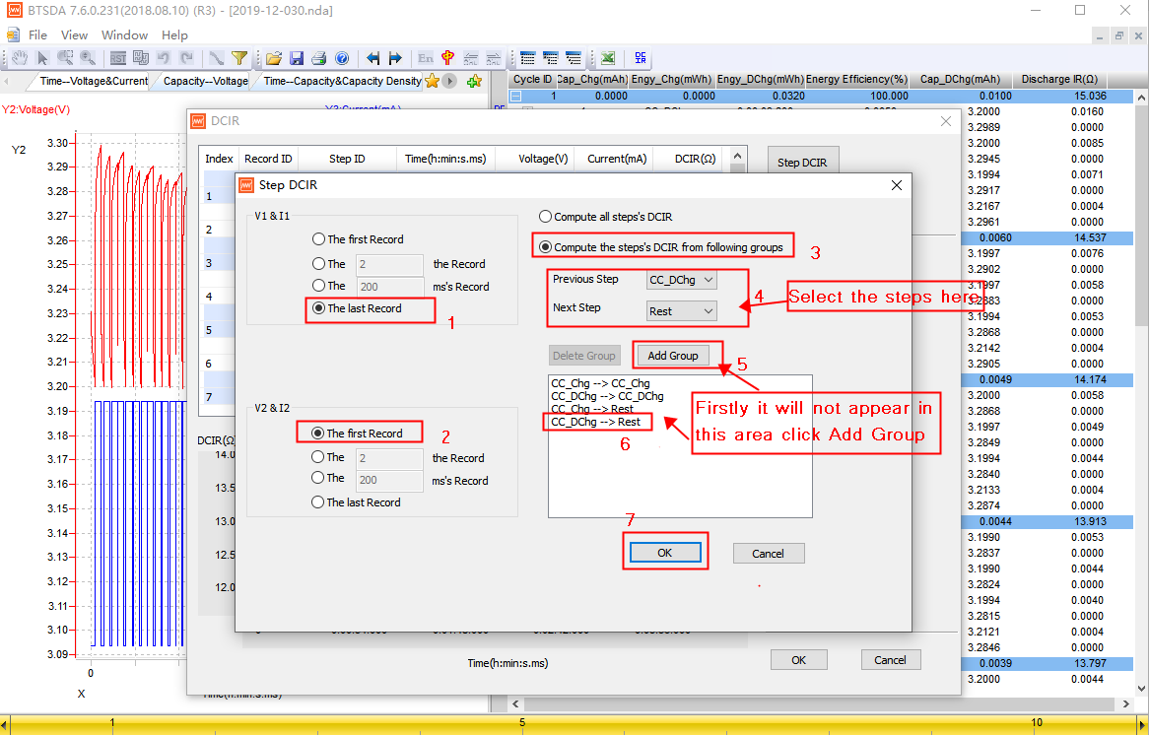Confirm Step DCIR dialog with OK

pyautogui.click(x=664, y=553)
